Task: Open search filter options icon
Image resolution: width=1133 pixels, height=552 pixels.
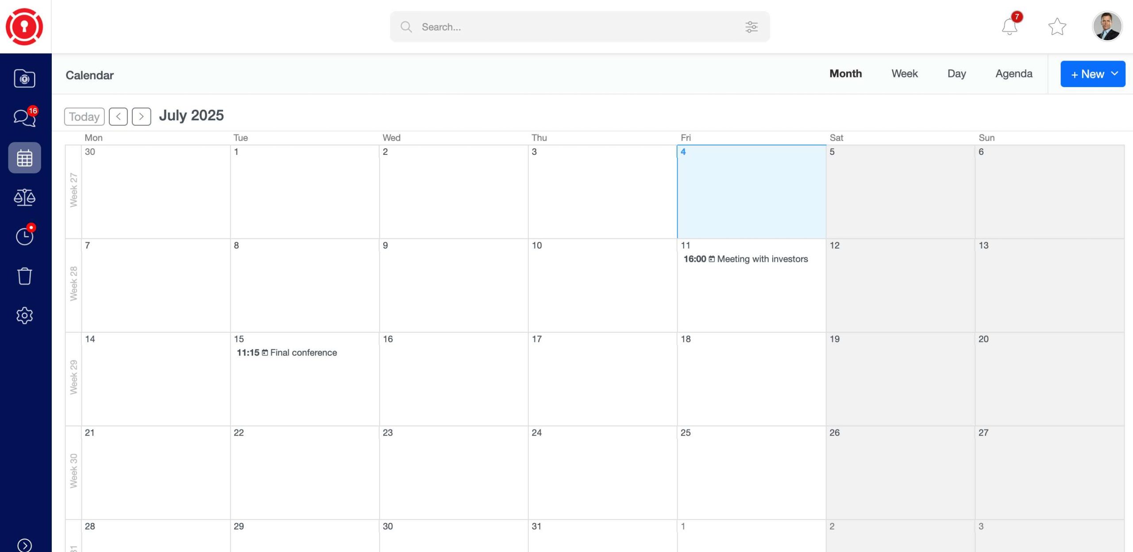Action: click(751, 27)
